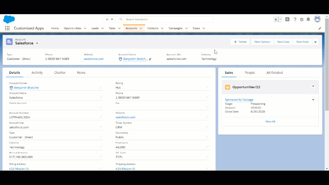The height and width of the screenshot is (185, 329).
Task: Click the Details tab
Action: coord(15,73)
